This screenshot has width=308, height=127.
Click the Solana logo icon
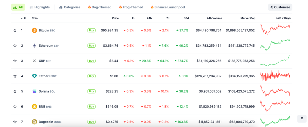tap(34, 91)
